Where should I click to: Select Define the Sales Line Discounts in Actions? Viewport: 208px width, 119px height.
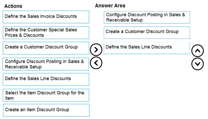pyautogui.click(x=46, y=80)
